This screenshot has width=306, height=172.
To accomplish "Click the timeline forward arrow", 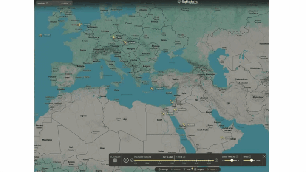I will (216, 160).
